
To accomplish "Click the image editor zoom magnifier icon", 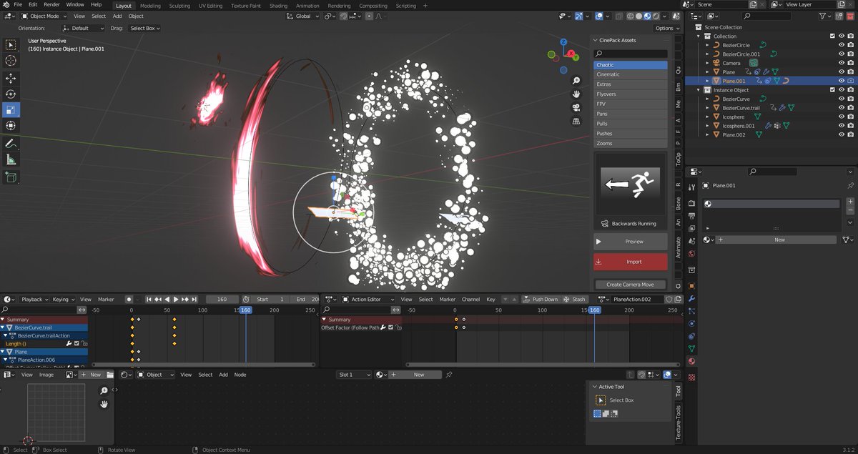I will click(x=104, y=390).
